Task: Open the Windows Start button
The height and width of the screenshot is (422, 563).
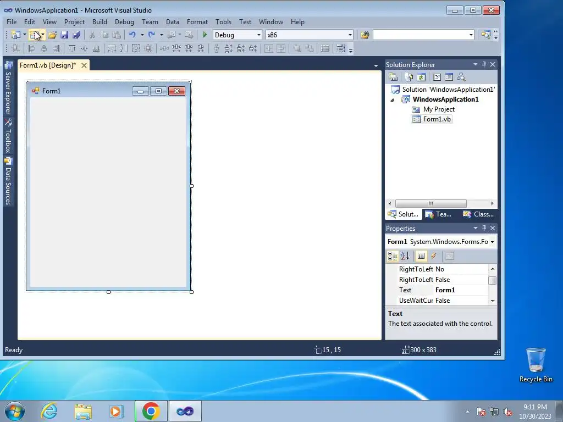Action: pos(15,411)
